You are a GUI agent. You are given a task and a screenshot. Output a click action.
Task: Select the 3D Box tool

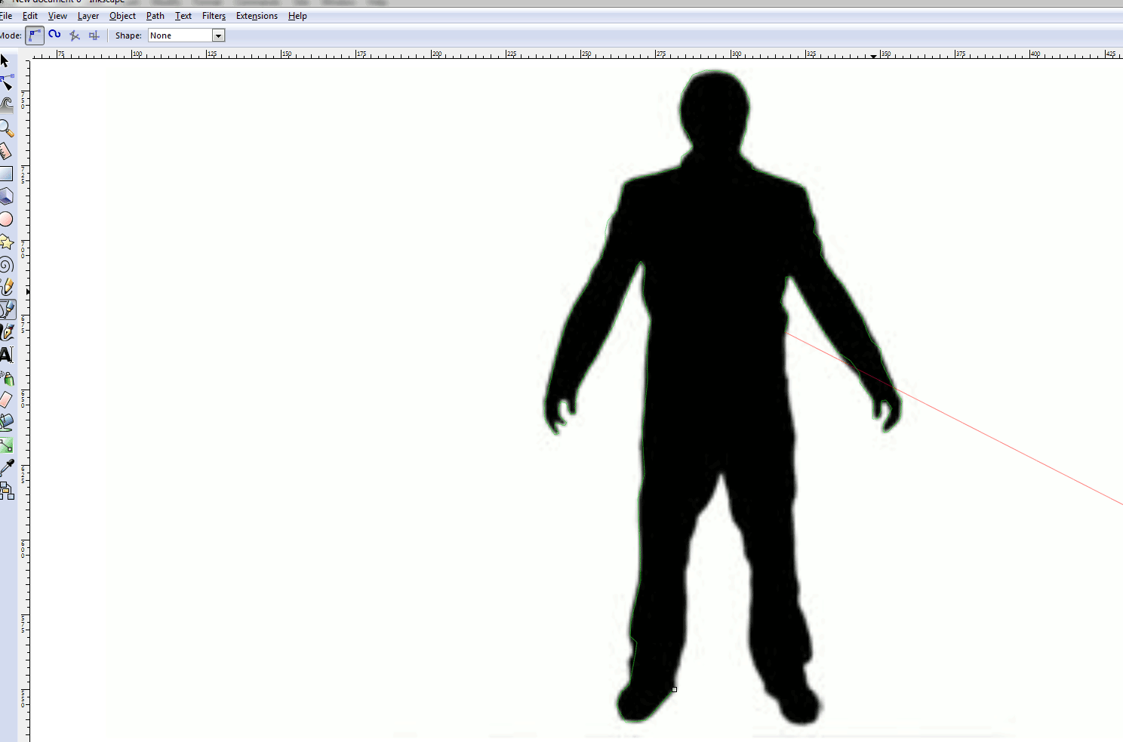6,196
